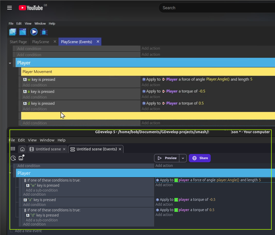Open the version history clock icon

(13, 158)
